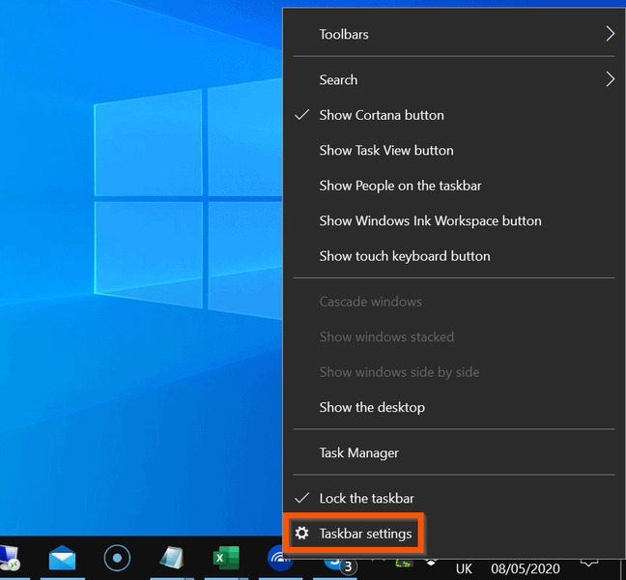Click the Cortana circle icon on taskbar
Viewport: 626px width, 580px height.
117,558
